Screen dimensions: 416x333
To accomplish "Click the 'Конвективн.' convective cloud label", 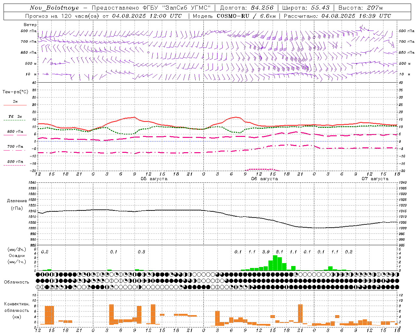I will coord(17,304).
